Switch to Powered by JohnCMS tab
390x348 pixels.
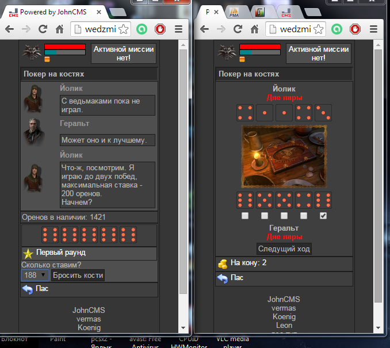coord(53,12)
